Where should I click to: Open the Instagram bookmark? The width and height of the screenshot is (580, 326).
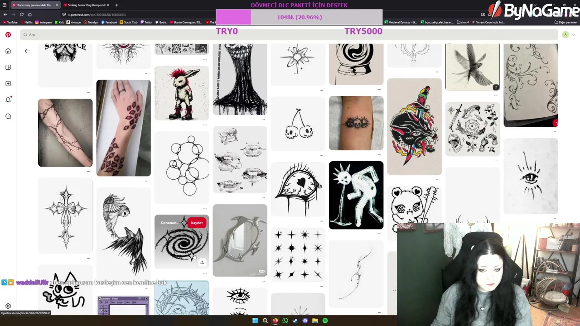(x=43, y=22)
